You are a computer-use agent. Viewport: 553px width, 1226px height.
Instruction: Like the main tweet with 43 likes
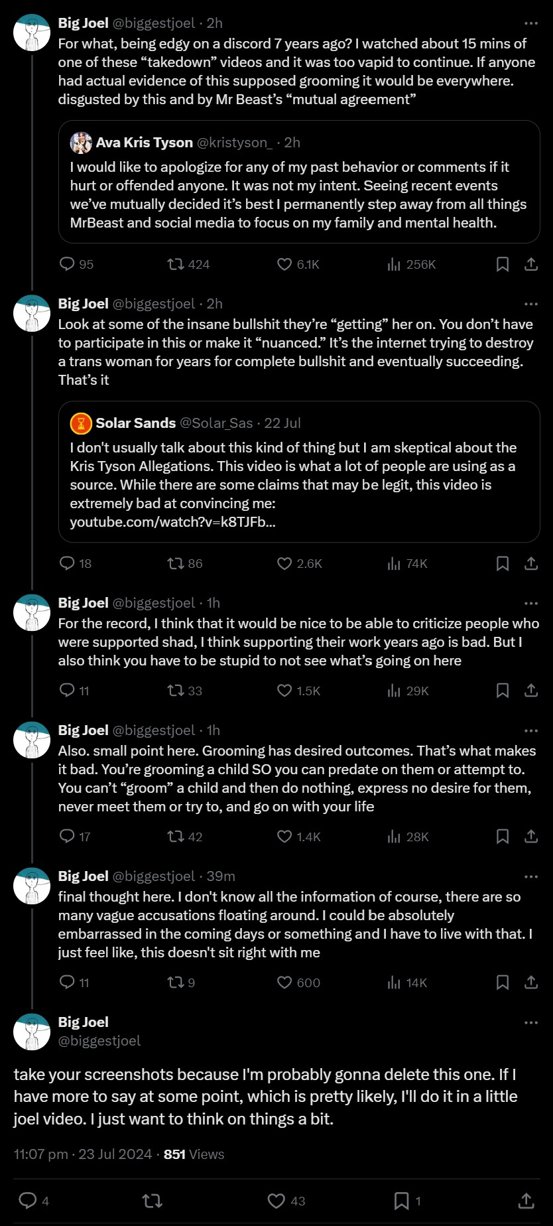[x=276, y=1201]
